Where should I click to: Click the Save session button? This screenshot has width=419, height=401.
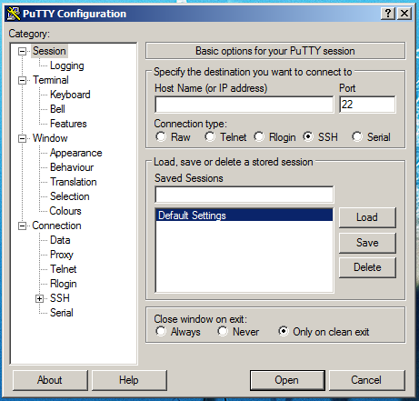[x=367, y=243]
